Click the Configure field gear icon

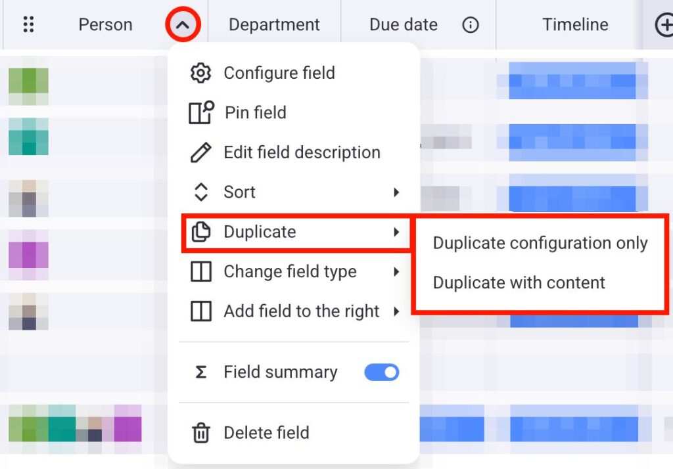(200, 73)
